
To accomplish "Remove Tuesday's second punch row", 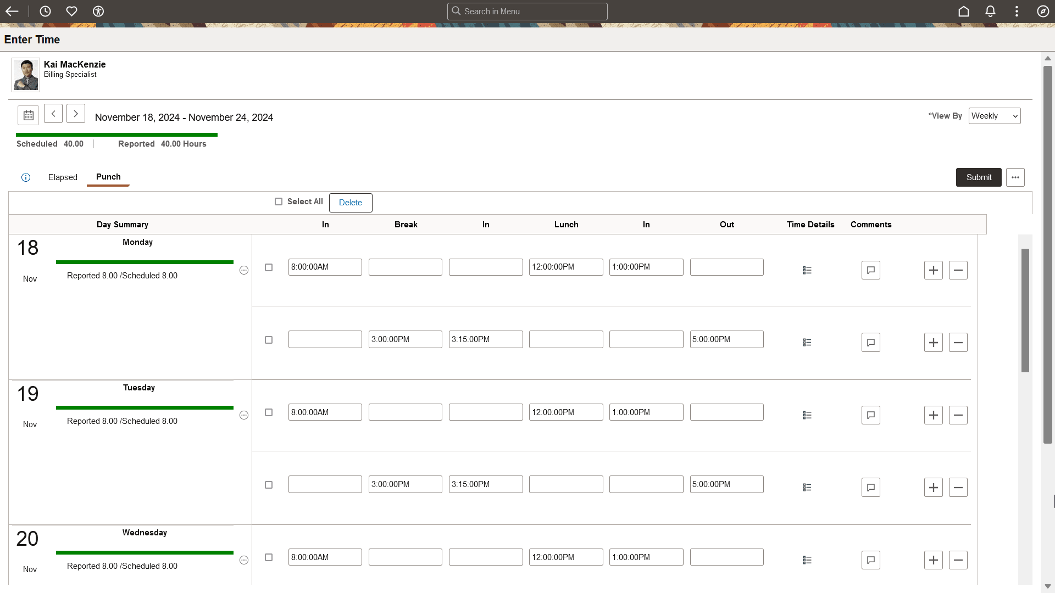I will [x=958, y=488].
